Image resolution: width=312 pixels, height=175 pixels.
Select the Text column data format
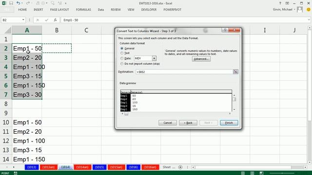click(x=122, y=53)
